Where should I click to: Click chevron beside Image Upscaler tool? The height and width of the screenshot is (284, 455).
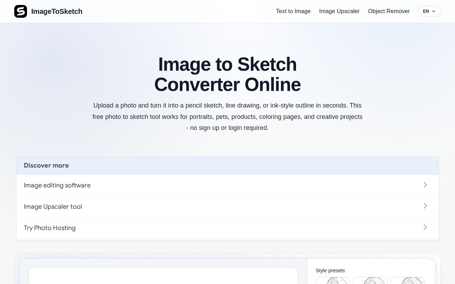click(x=425, y=206)
